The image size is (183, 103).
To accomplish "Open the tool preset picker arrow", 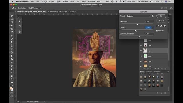I will coord(15,8).
